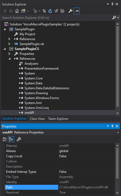This screenshot has width=121, height=196.
Task: Close the Properties panel
Action: [x=117, y=126]
